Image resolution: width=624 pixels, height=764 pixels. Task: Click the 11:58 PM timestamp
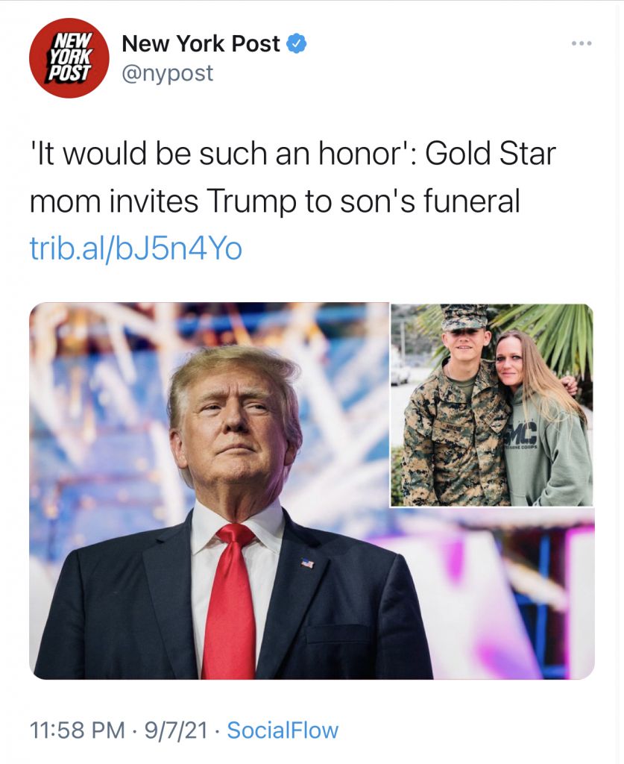[78, 730]
